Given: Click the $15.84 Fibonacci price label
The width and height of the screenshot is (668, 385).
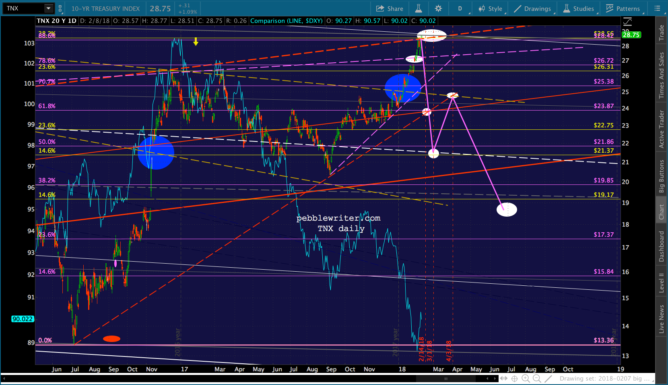Looking at the screenshot, I should coord(604,272).
